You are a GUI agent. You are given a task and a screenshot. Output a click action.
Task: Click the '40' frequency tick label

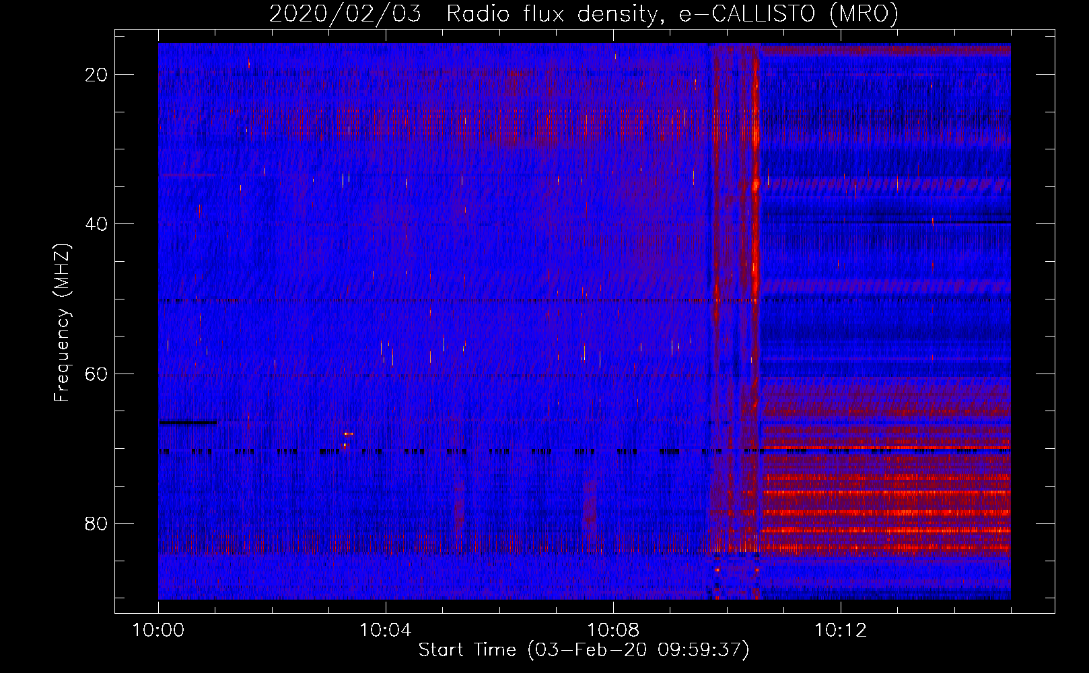pyautogui.click(x=96, y=224)
